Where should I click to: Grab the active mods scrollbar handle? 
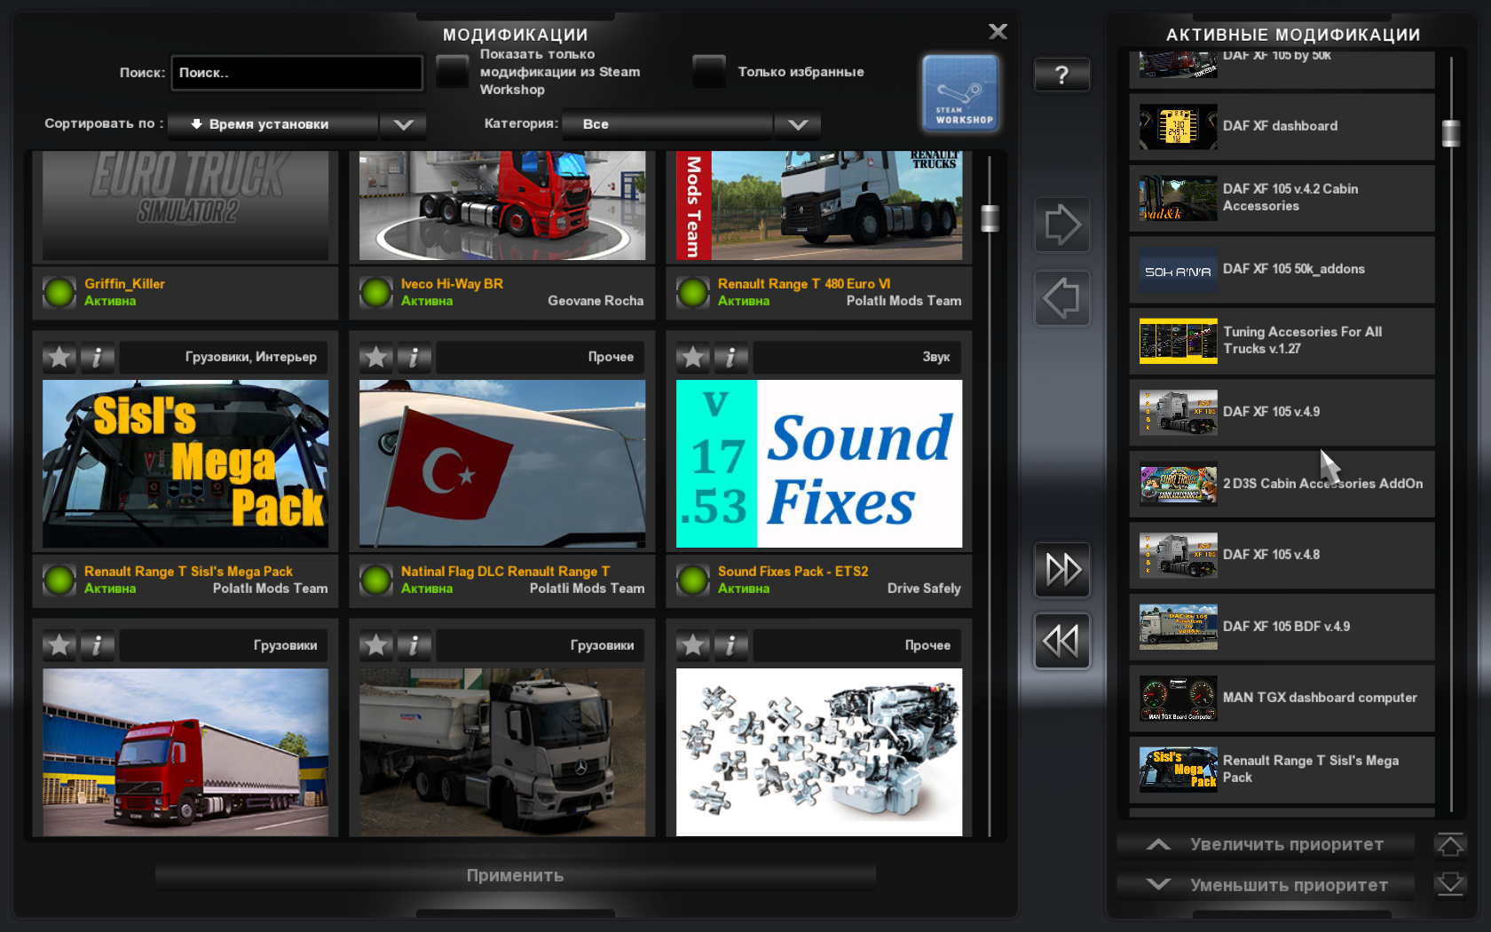point(1451,133)
